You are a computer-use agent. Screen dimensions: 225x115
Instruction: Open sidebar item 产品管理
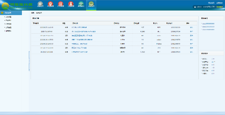click(8, 20)
